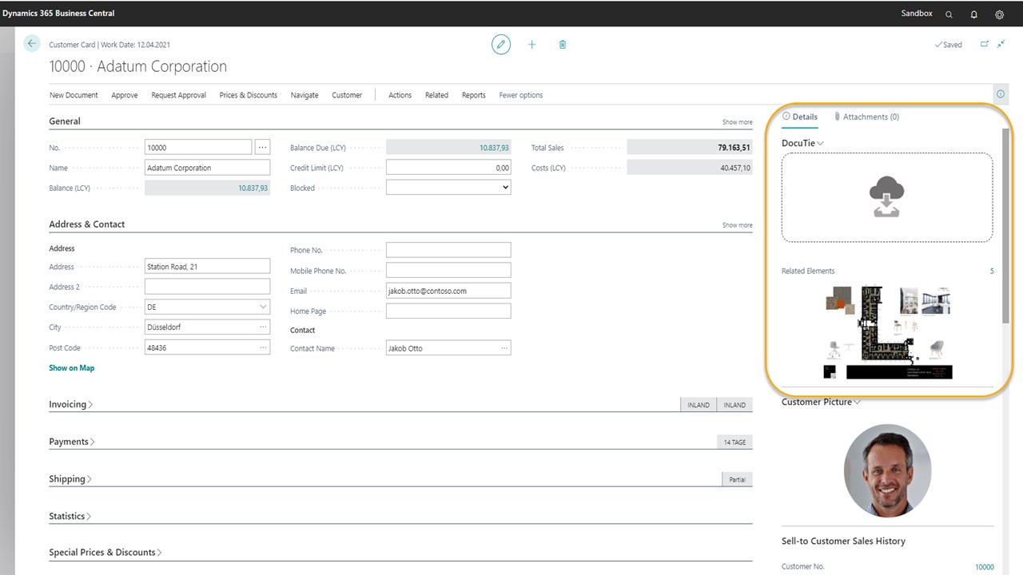Screen dimensions: 1023x575
Task: Open the Blocked dropdown
Action: click(448, 188)
